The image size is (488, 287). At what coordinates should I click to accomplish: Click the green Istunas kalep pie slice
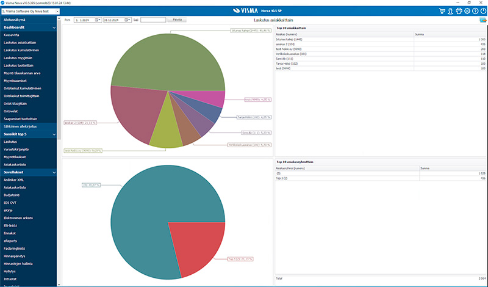(x=168, y=62)
